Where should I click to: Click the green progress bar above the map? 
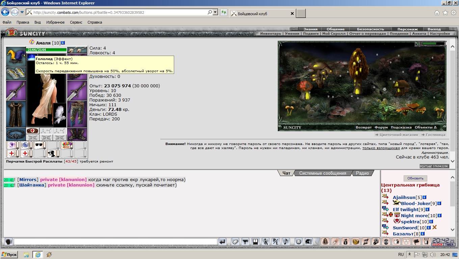coord(433,44)
